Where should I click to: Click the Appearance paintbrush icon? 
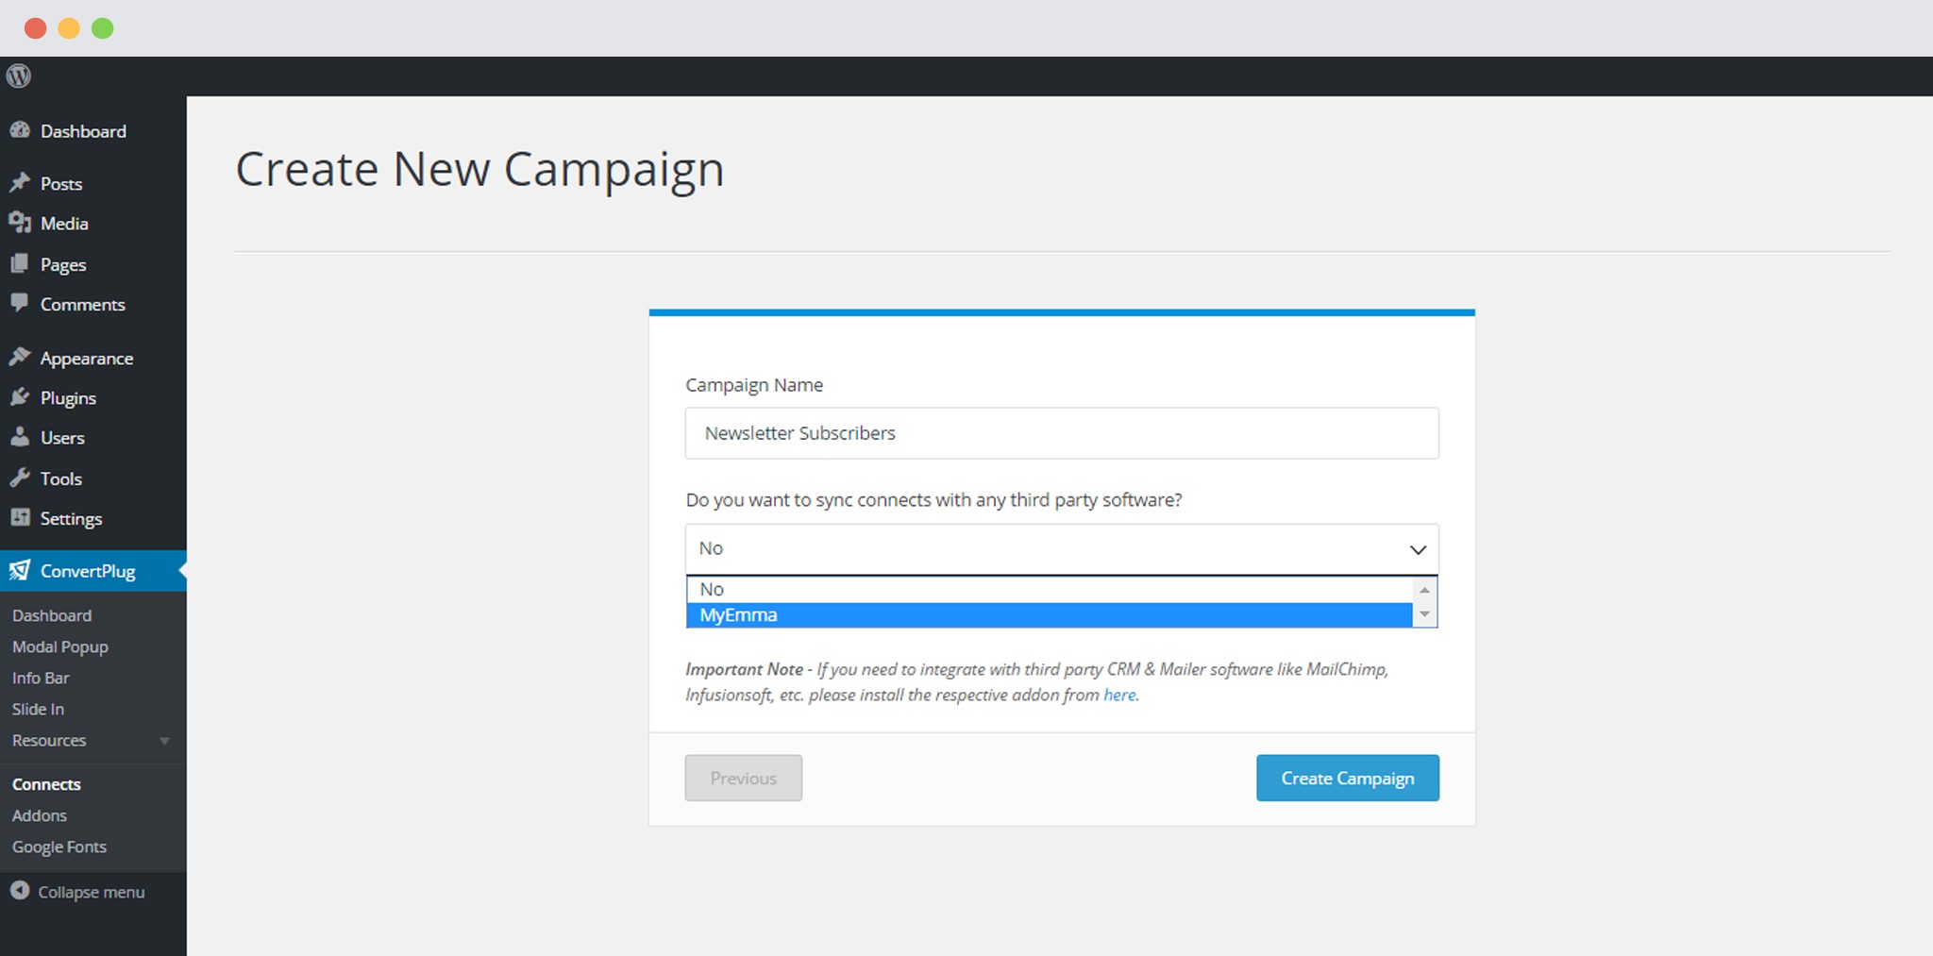pos(20,357)
